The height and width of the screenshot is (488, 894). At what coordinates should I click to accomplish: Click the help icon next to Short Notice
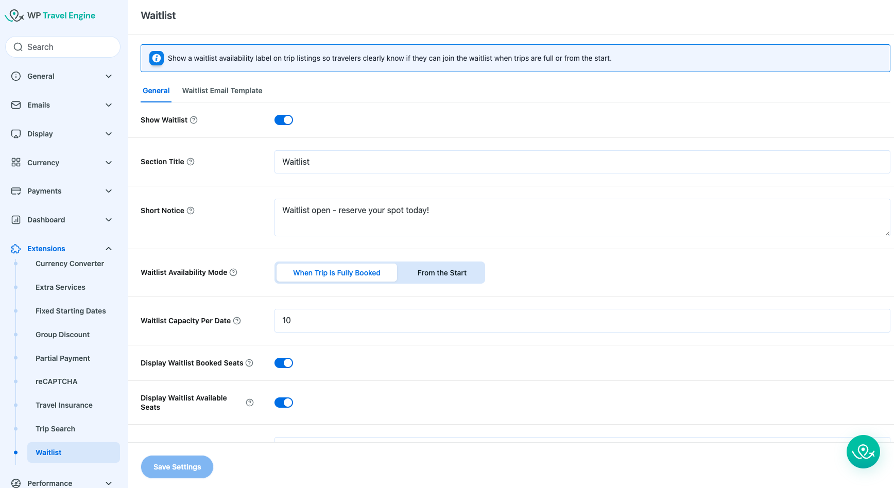pos(191,211)
